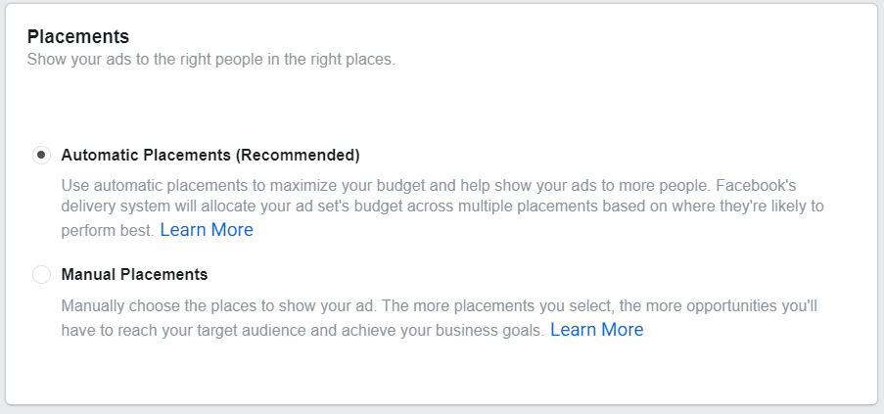Image resolution: width=884 pixels, height=414 pixels.
Task: Open Learn More link for manual placements
Action: (x=596, y=330)
